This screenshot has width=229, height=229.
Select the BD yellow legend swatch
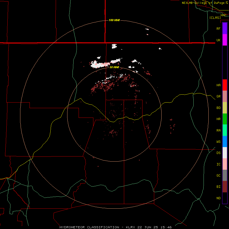pos(225,108)
